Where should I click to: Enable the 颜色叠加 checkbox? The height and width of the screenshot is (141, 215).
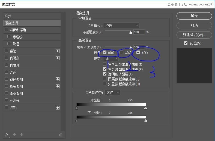[x=7, y=79]
